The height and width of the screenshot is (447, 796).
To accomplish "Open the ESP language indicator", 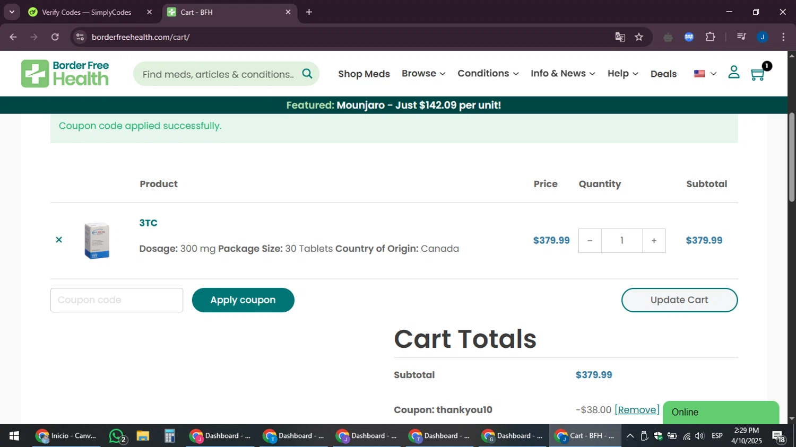I will coord(717,436).
